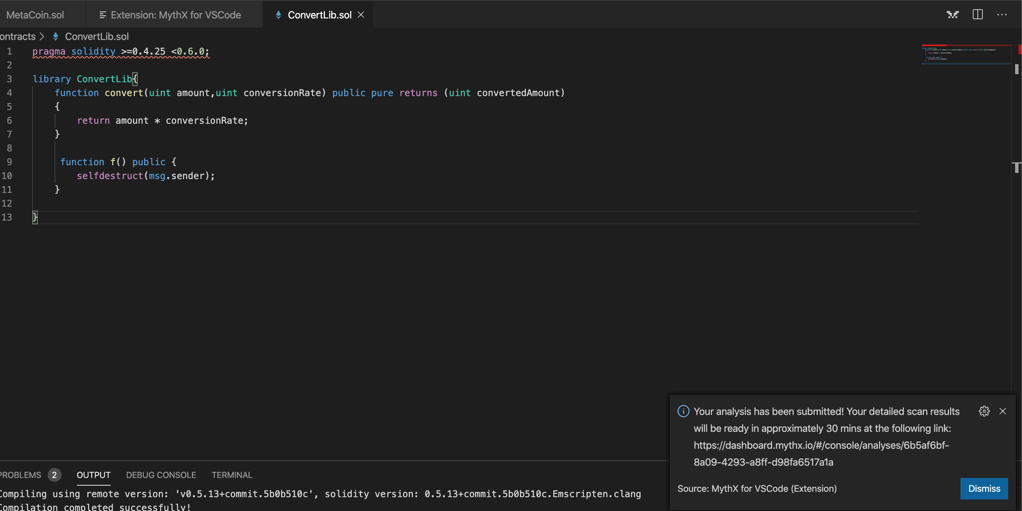Click the info icon in notification
The width and height of the screenshot is (1022, 511).
click(683, 411)
